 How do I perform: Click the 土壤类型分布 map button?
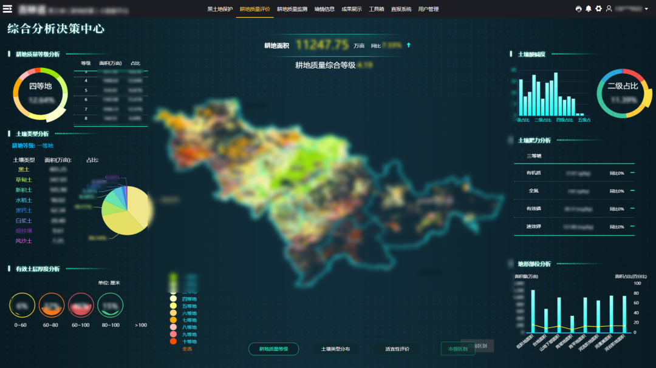click(x=335, y=349)
